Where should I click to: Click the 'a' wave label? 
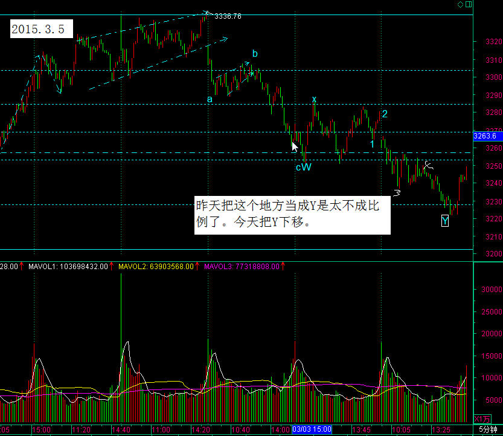tap(210, 99)
